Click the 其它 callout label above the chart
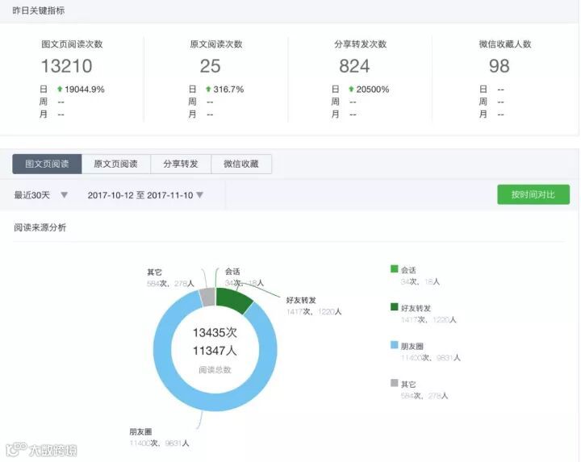This screenshot has height=462, width=581. click(154, 273)
